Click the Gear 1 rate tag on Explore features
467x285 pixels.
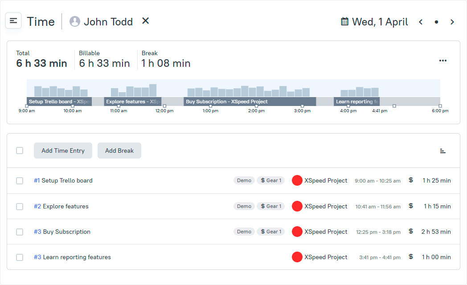click(x=270, y=206)
